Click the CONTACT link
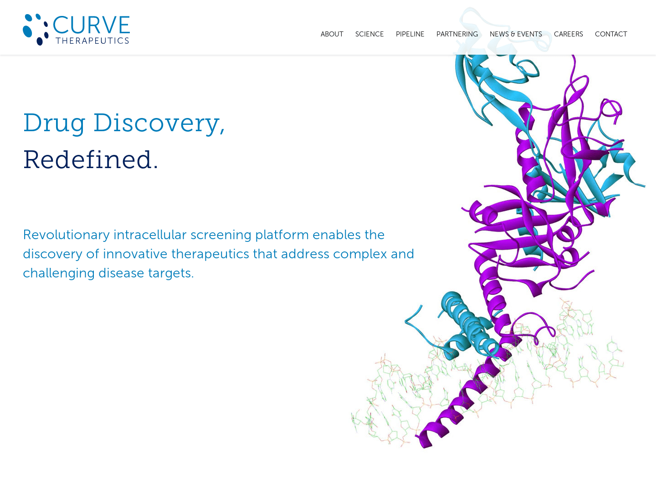Viewport: 656px width, 492px height. [x=610, y=34]
